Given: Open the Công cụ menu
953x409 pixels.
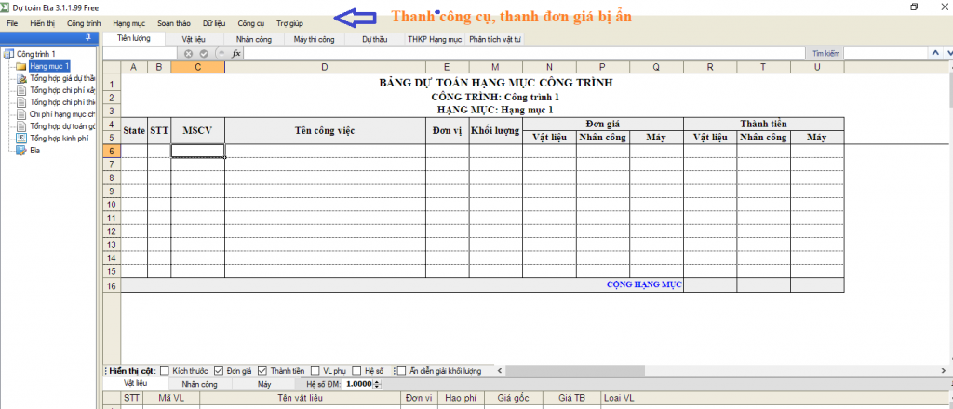Looking at the screenshot, I should [251, 23].
